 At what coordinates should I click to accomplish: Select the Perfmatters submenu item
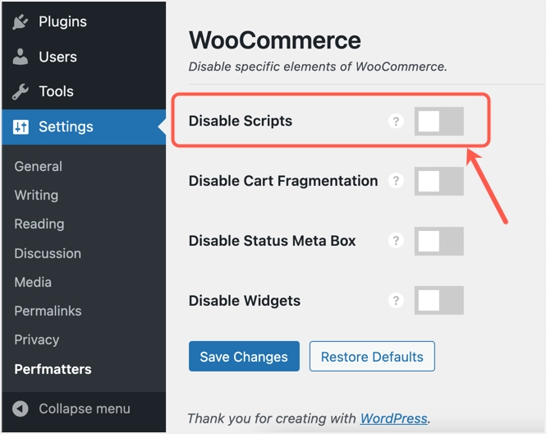(x=53, y=369)
